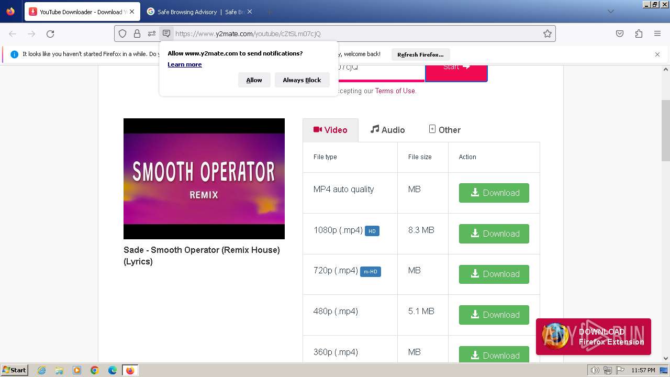Click the system clock showing 11:57 PM
Screen dimensions: 670x377
tap(643, 370)
